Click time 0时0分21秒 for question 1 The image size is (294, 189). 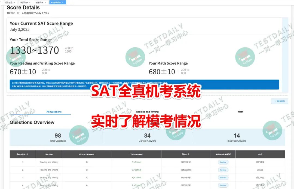[x=186, y=162]
